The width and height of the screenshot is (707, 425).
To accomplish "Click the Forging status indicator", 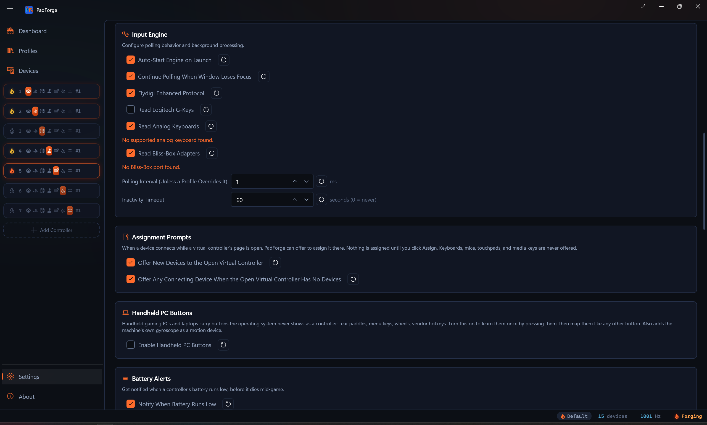I will point(688,416).
